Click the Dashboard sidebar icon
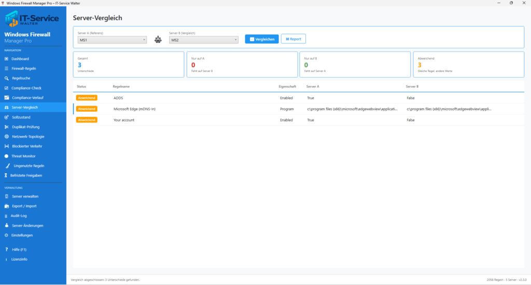 click(6, 59)
